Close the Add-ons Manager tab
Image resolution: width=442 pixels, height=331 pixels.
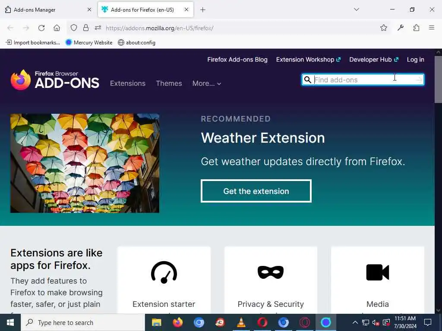(x=89, y=9)
